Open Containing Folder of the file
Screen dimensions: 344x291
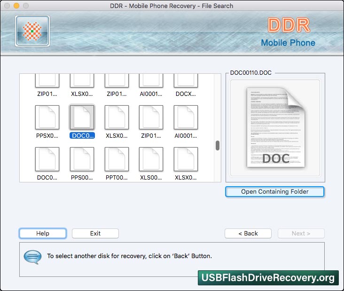pyautogui.click(x=274, y=192)
